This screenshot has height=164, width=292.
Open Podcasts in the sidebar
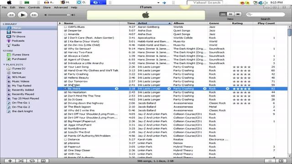click(18, 41)
